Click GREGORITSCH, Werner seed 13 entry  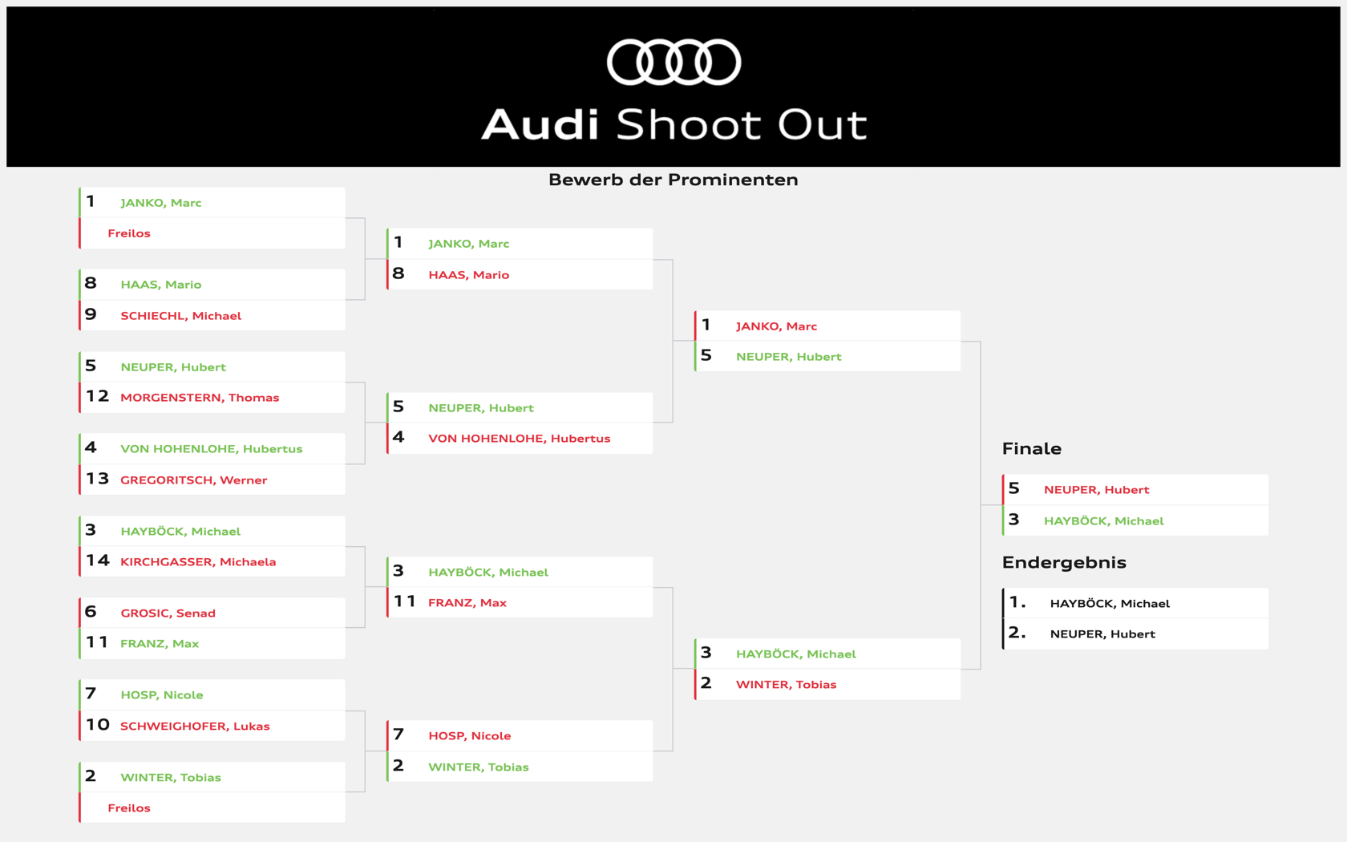point(212,480)
